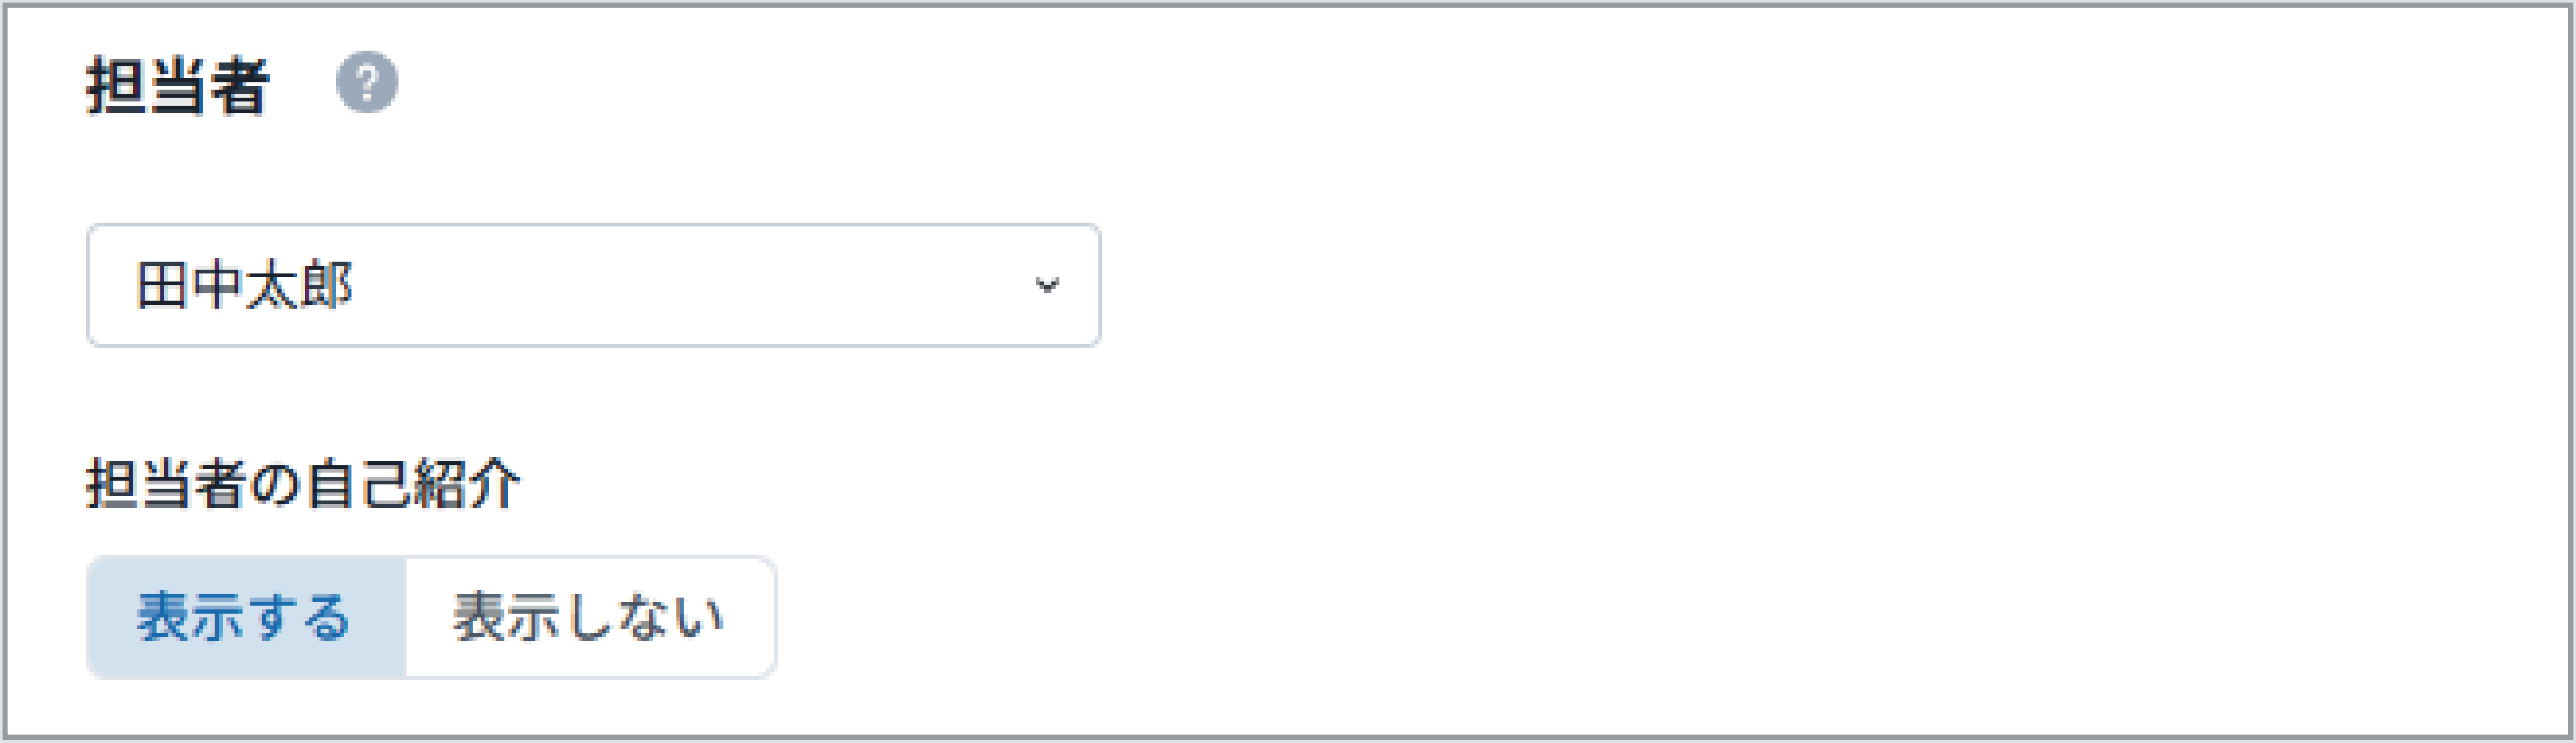Switch self-introduction display to 表示しない

[x=590, y=617]
